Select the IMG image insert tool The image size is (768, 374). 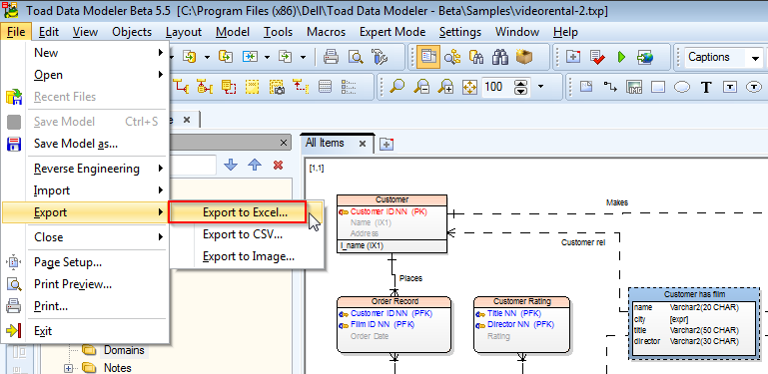tap(634, 87)
